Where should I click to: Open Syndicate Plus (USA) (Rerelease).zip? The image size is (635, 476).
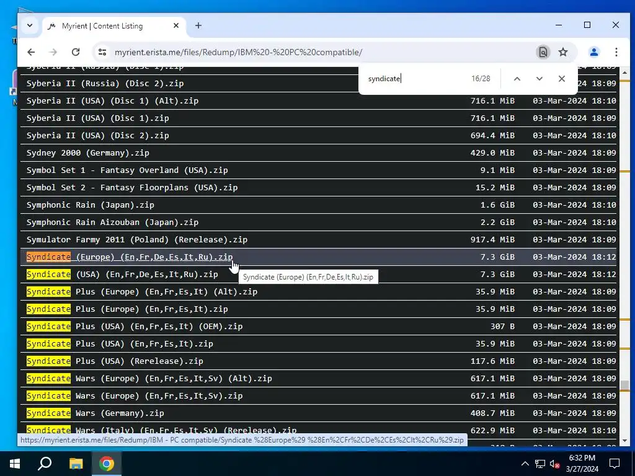115,361
